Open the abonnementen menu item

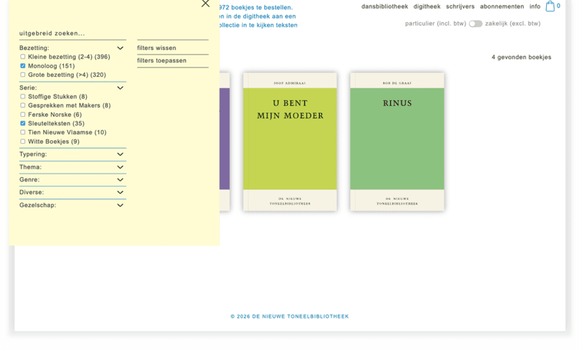tap(502, 7)
